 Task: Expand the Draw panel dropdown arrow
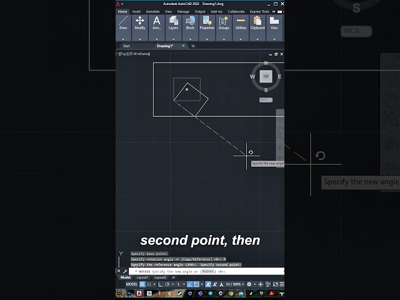pos(123,39)
